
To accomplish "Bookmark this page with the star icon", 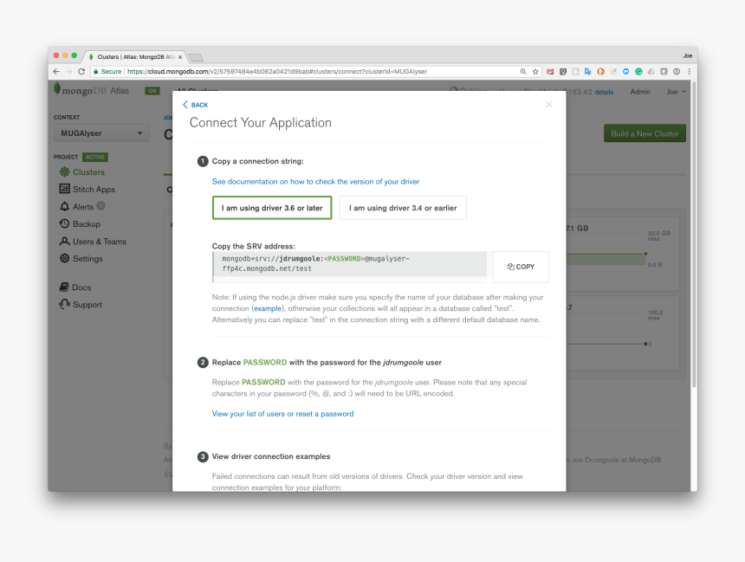I will point(535,72).
